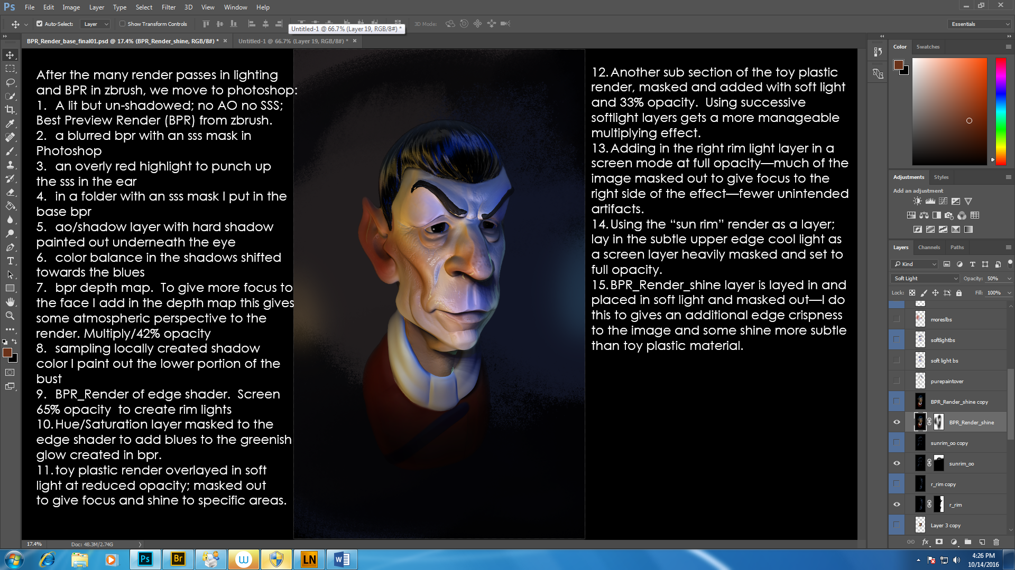1015x570 pixels.
Task: Open the Filter menu
Action: (168, 7)
